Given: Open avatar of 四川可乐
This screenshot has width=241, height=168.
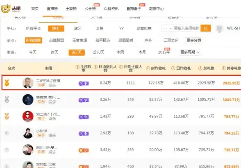Looking at the screenshot, I should coord(28,150).
